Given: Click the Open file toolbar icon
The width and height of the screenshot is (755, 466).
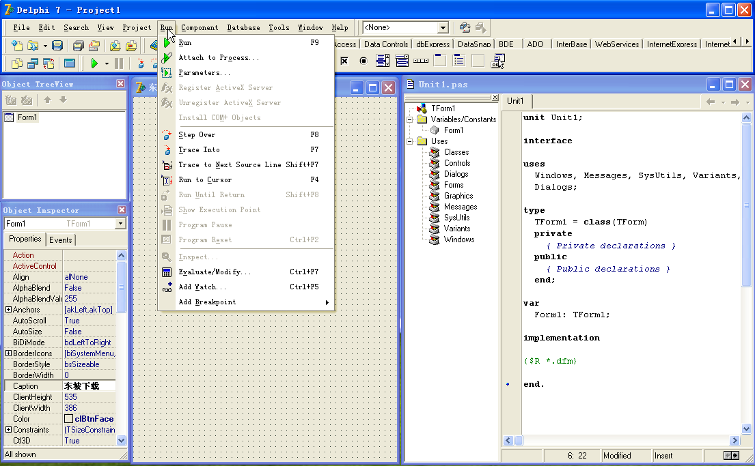Looking at the screenshot, I should pyautogui.click(x=33, y=46).
